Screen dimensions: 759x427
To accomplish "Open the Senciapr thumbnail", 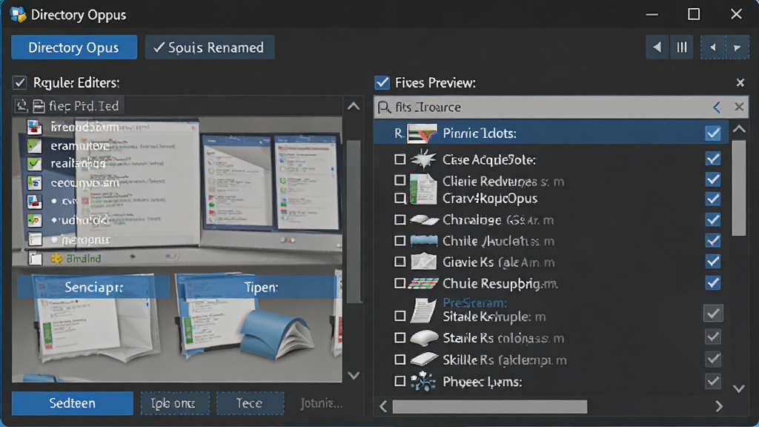I will [x=93, y=287].
